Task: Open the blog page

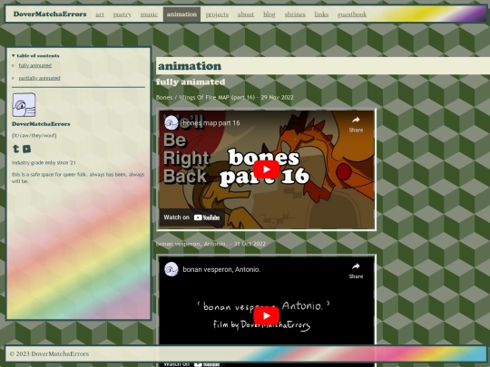Action: tap(269, 14)
